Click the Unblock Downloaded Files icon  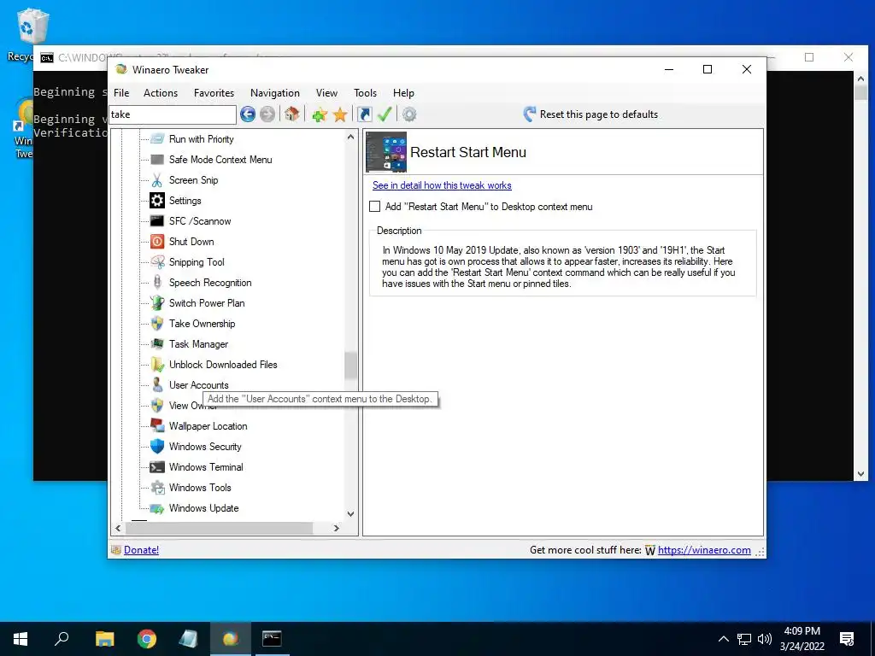(157, 364)
